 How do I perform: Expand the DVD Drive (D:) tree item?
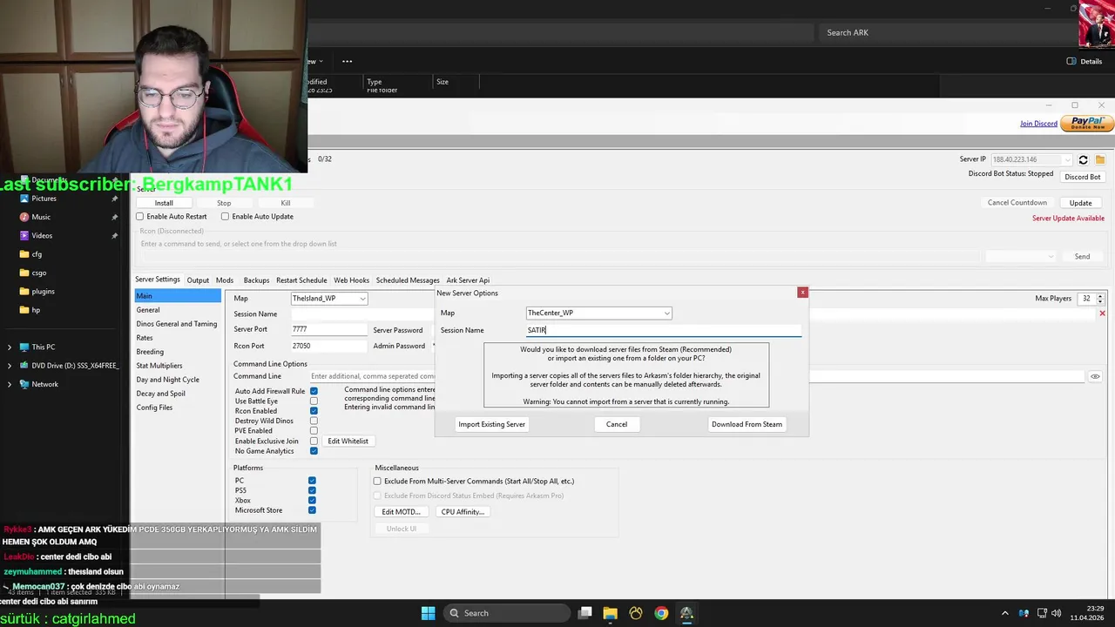click(10, 366)
